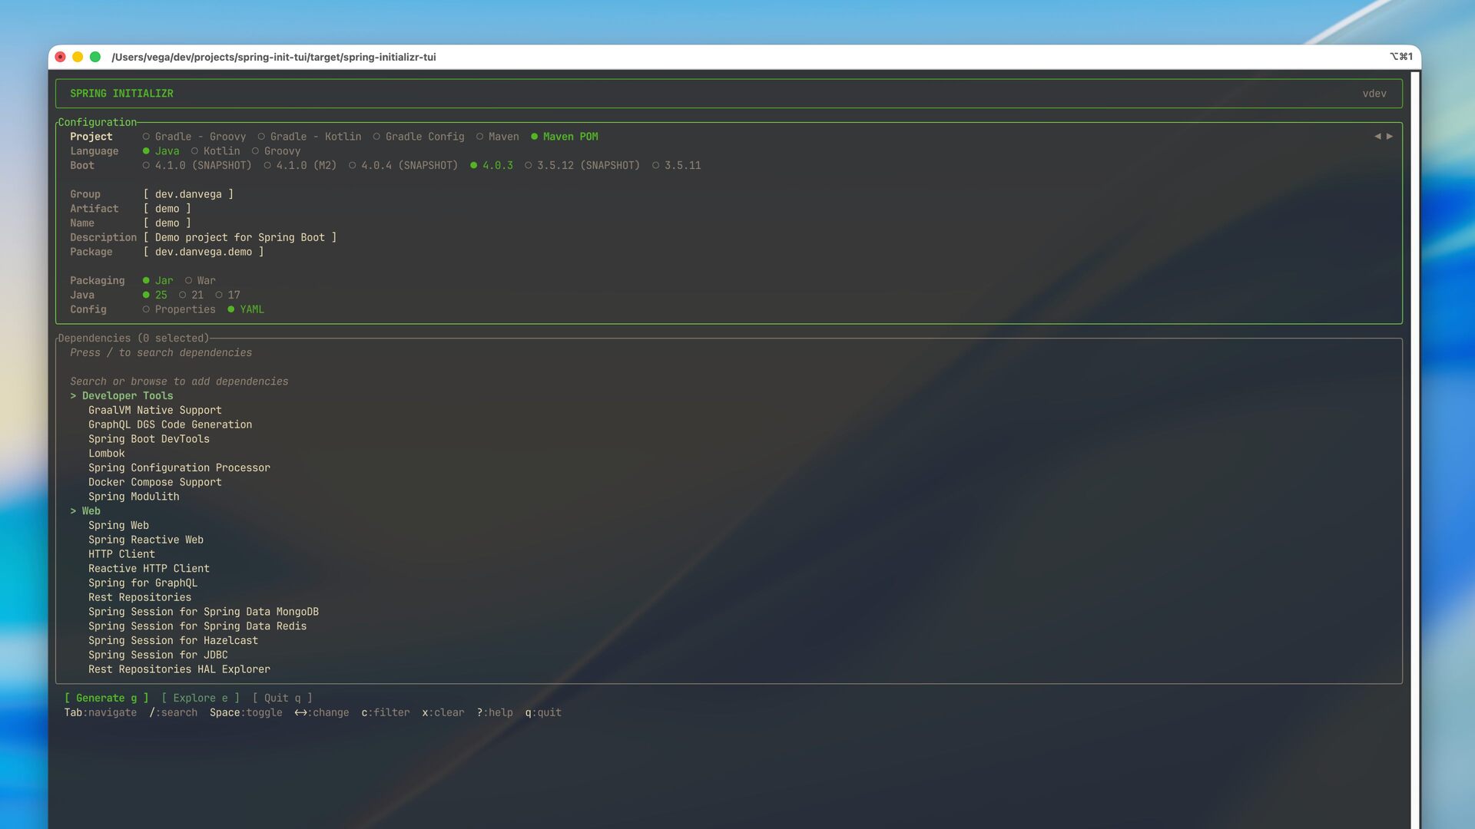Click the Quit q button

282,698
